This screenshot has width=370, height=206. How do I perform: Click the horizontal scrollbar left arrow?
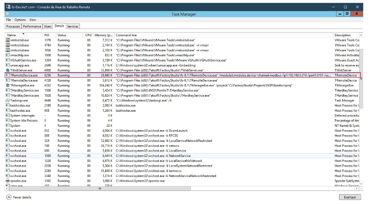coord(7,189)
